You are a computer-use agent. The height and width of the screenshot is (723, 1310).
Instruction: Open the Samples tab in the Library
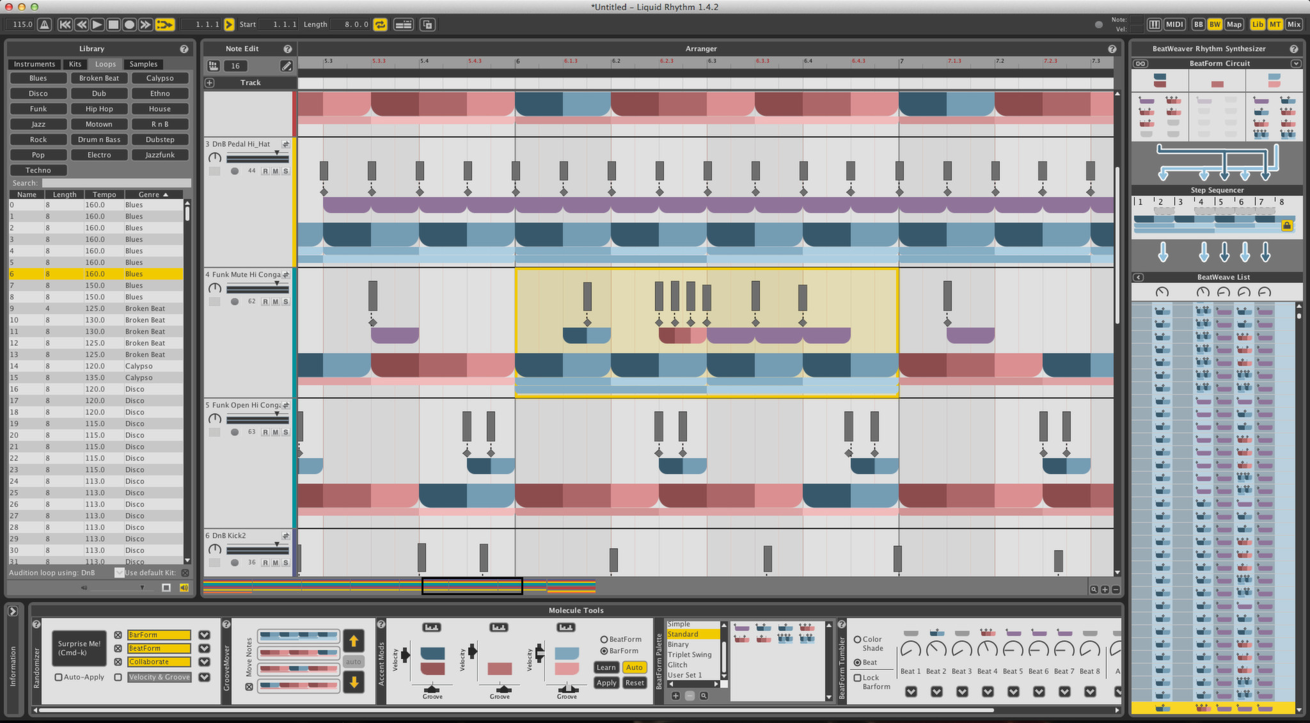[x=143, y=64]
